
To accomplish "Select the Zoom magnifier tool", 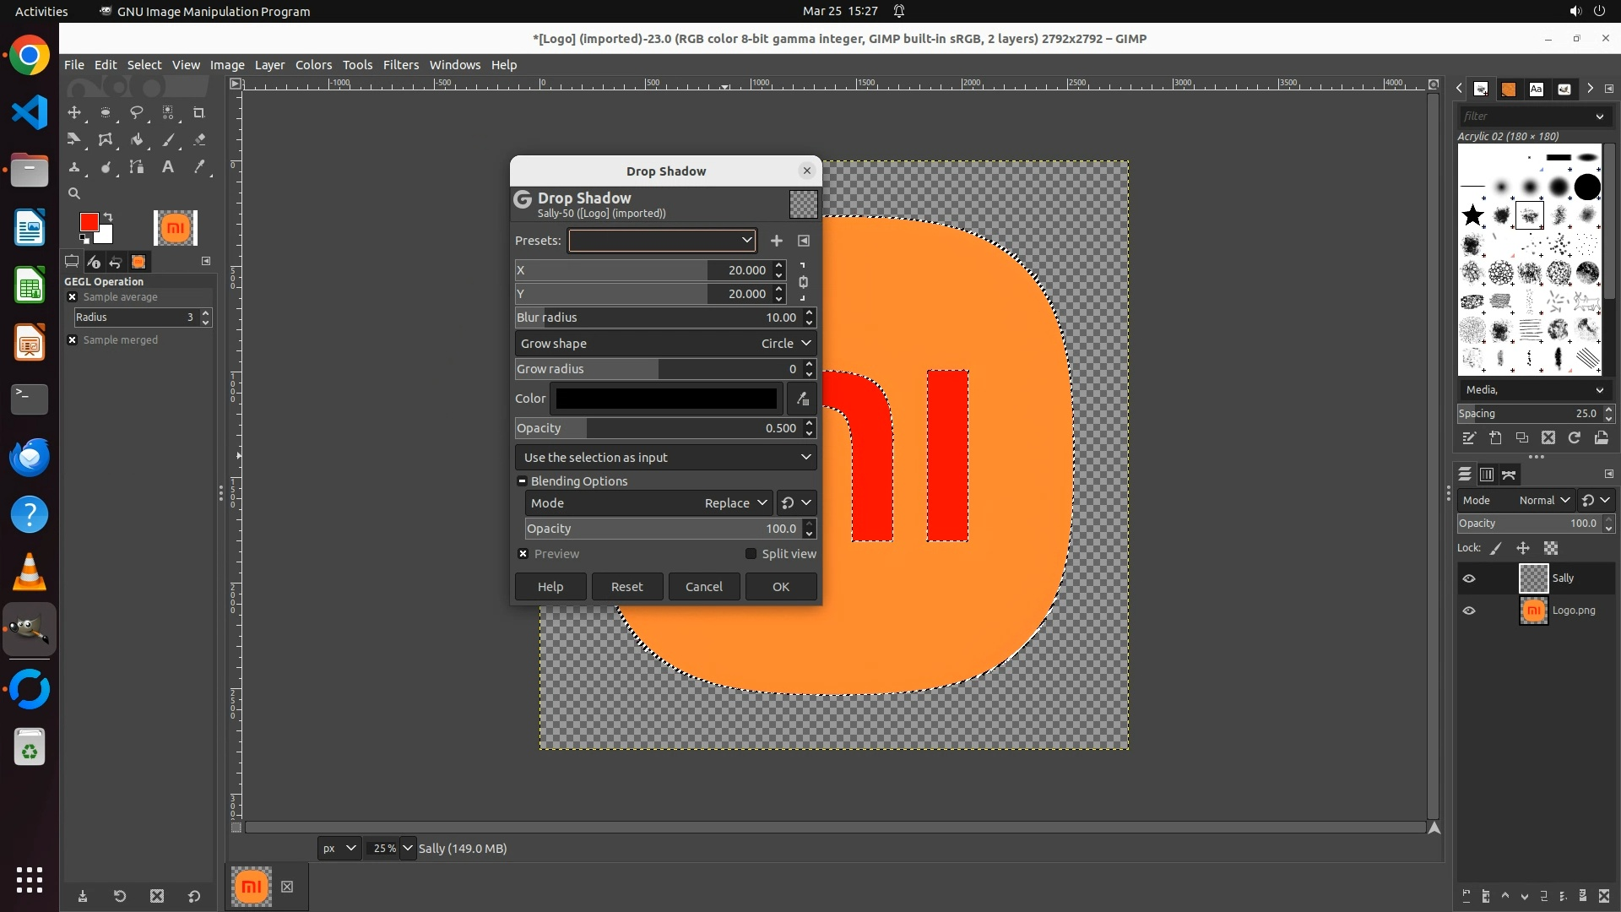I will (x=74, y=193).
